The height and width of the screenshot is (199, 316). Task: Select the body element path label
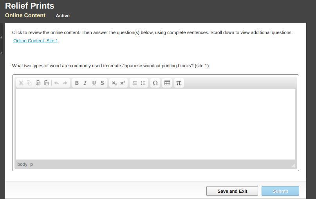coord(22,164)
